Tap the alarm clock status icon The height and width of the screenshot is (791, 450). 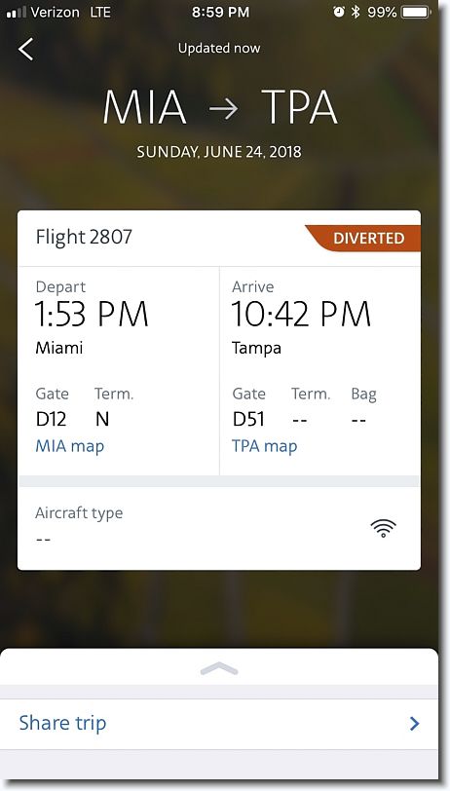pos(339,12)
